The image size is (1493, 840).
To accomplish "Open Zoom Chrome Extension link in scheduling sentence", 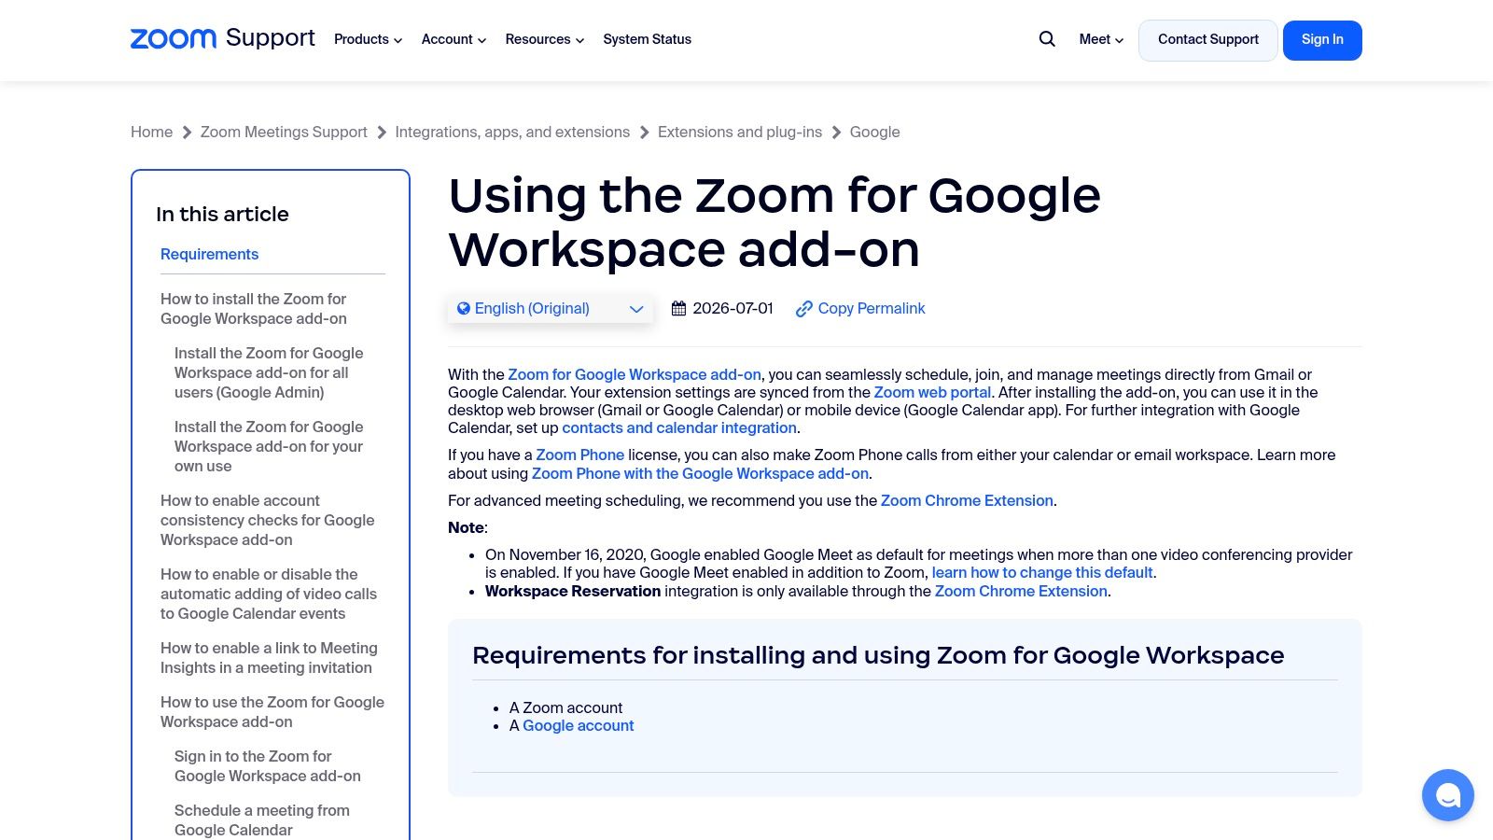I will point(967,500).
